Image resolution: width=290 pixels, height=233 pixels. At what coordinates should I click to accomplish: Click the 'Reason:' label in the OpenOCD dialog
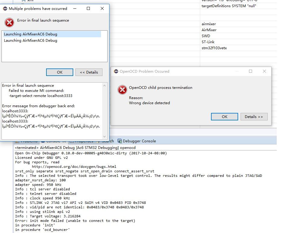coord(136,98)
